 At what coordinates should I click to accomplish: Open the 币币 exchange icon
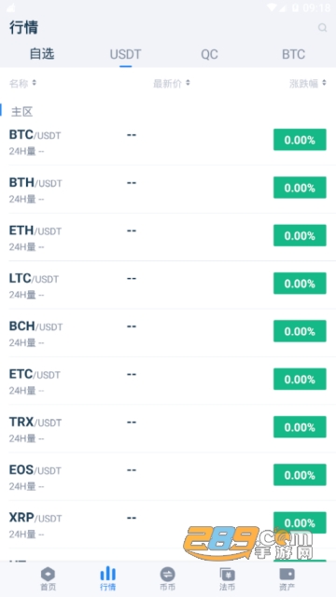(x=167, y=574)
